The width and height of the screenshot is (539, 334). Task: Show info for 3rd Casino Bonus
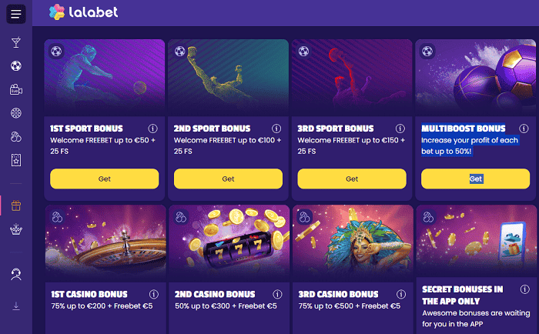point(400,294)
